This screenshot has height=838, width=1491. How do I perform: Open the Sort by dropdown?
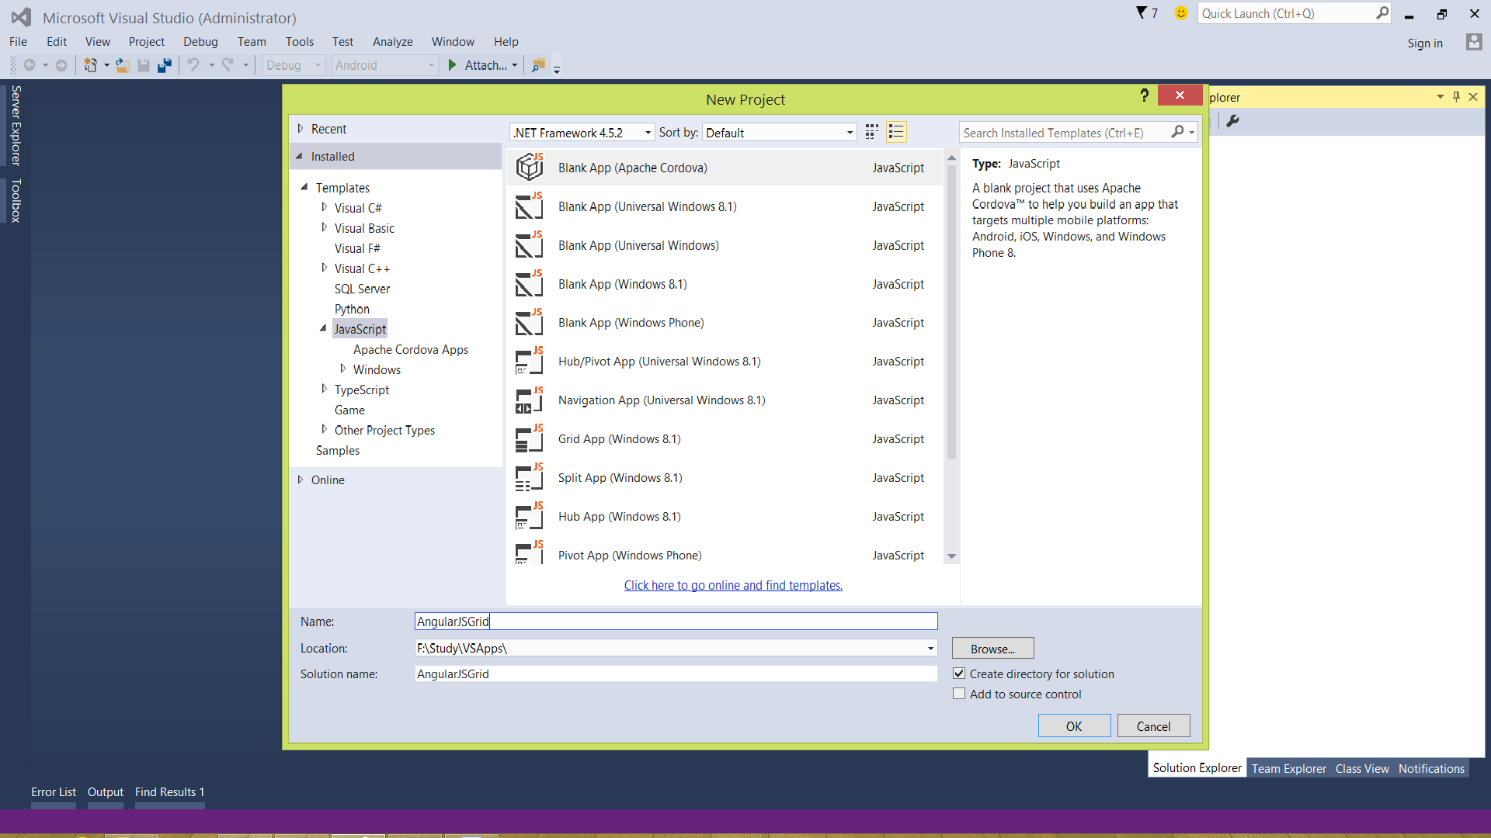point(779,133)
